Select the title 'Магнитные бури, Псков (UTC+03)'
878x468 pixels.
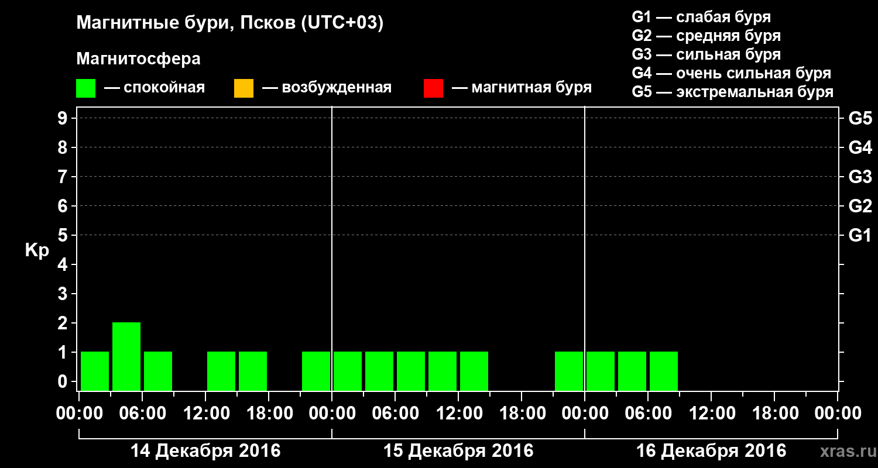click(x=230, y=23)
